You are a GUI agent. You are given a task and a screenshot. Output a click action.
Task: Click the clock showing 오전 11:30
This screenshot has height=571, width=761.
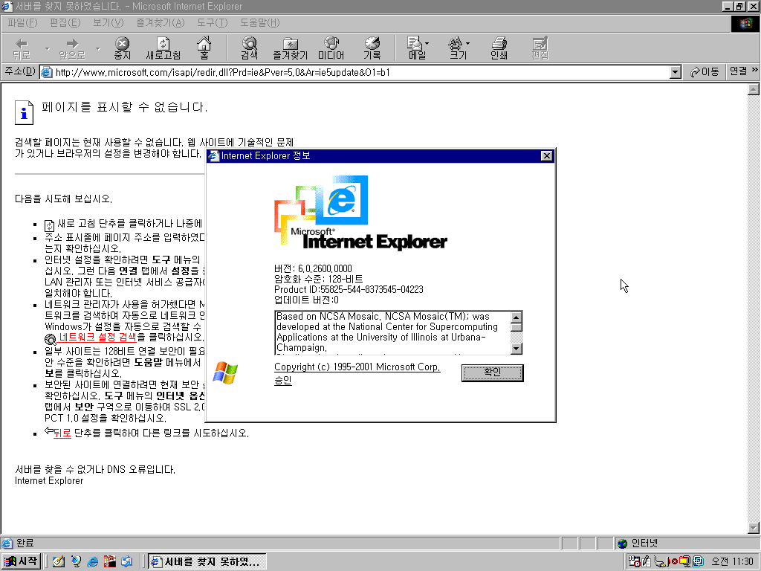tap(732, 561)
